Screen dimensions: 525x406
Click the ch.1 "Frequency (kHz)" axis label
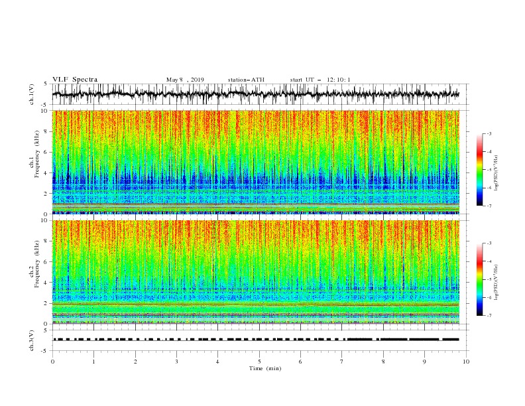[37, 154]
